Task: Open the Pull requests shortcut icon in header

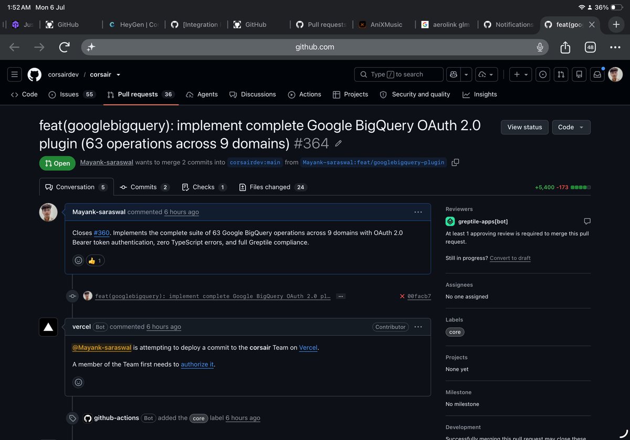Action: coord(561,75)
